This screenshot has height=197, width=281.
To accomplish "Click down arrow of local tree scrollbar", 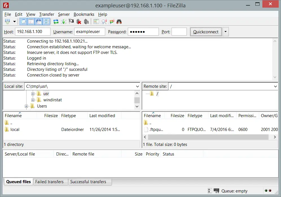I will tap(137, 106).
